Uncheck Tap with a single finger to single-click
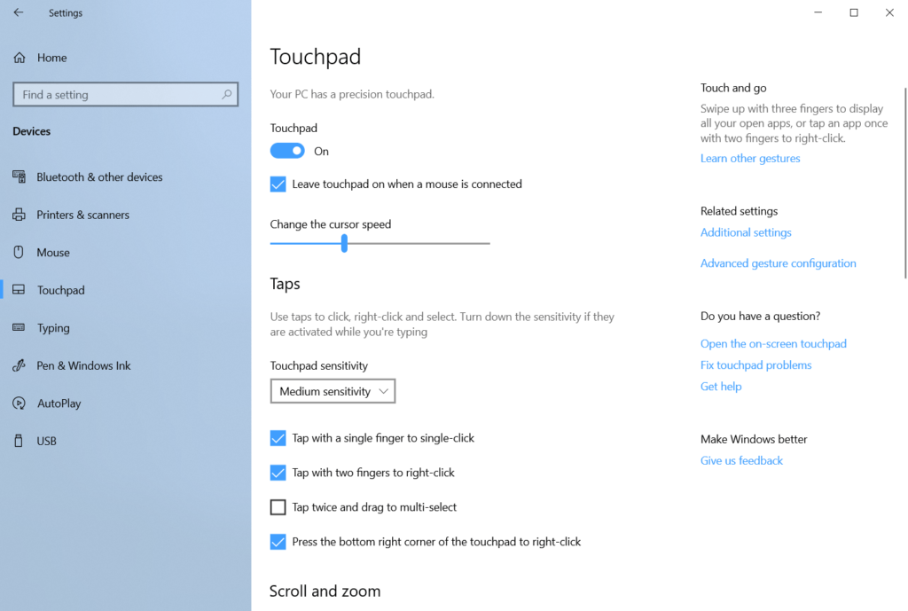 (278, 438)
